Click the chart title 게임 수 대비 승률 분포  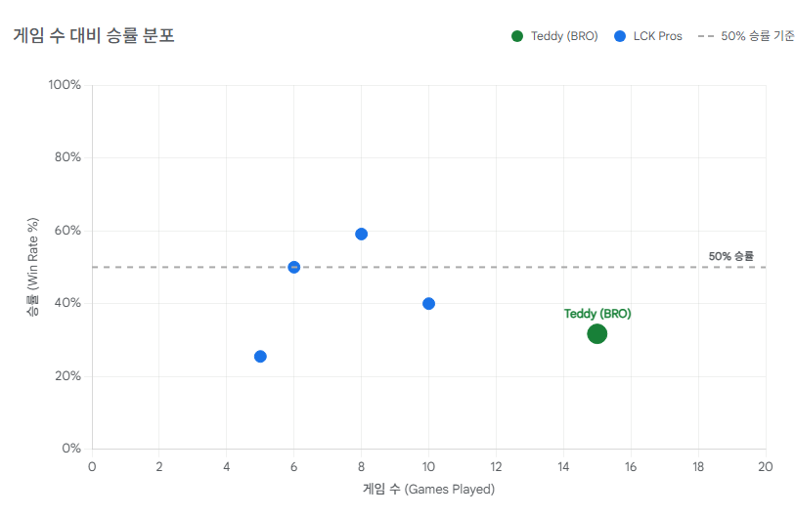point(94,36)
